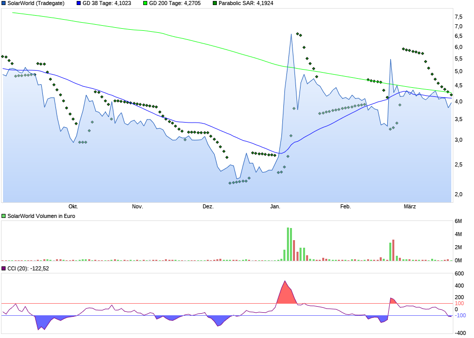This screenshot has height=338, width=474.
Task: Click the SolarWorld (Tradegate) legend icon
Action: [x=5, y=4]
